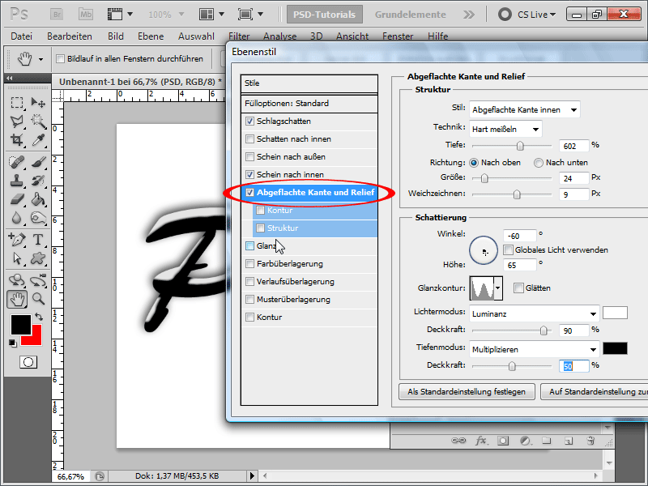Image resolution: width=648 pixels, height=486 pixels.
Task: Enable Schein nach außen checkbox
Action: (249, 156)
